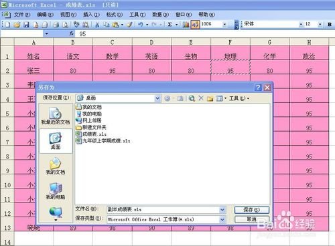Click the Spelling check toolbar icon

pyautogui.click(x=76, y=25)
